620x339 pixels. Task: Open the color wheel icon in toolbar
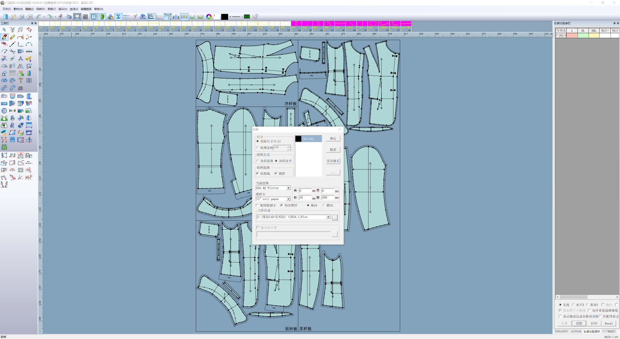tap(209, 16)
